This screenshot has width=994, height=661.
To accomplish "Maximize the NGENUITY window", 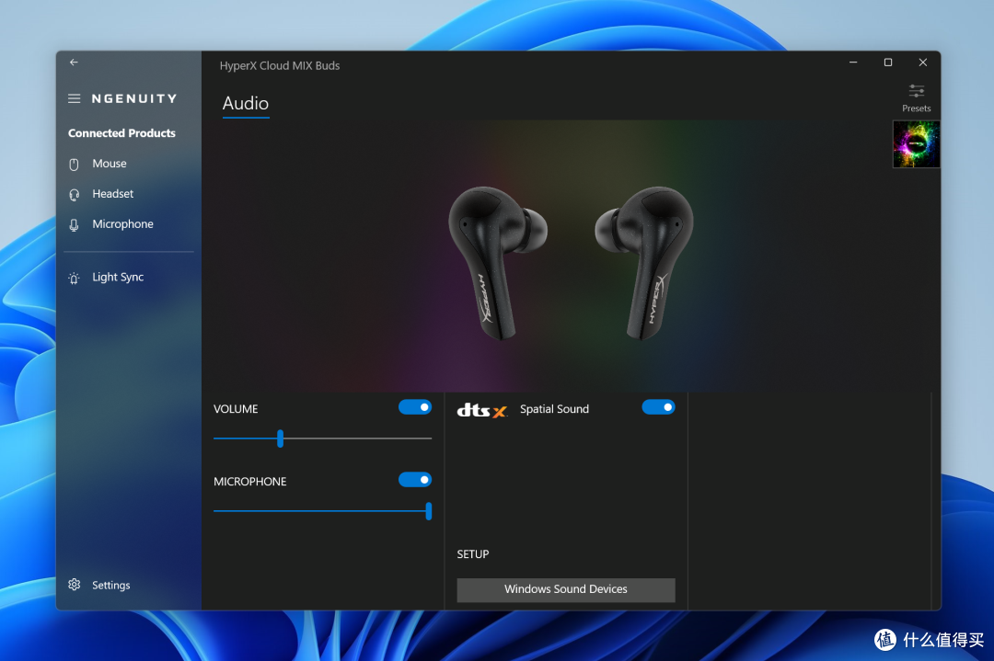I will click(888, 62).
